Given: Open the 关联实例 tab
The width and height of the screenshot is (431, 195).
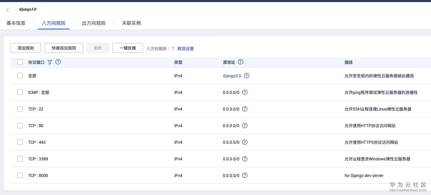Looking at the screenshot, I should click(131, 23).
